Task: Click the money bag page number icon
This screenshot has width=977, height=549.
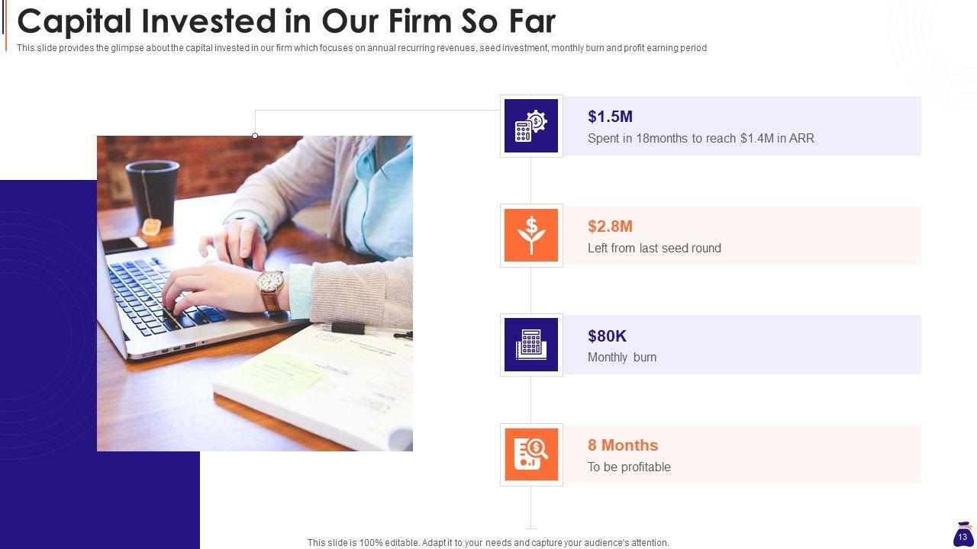Action: click(x=962, y=535)
